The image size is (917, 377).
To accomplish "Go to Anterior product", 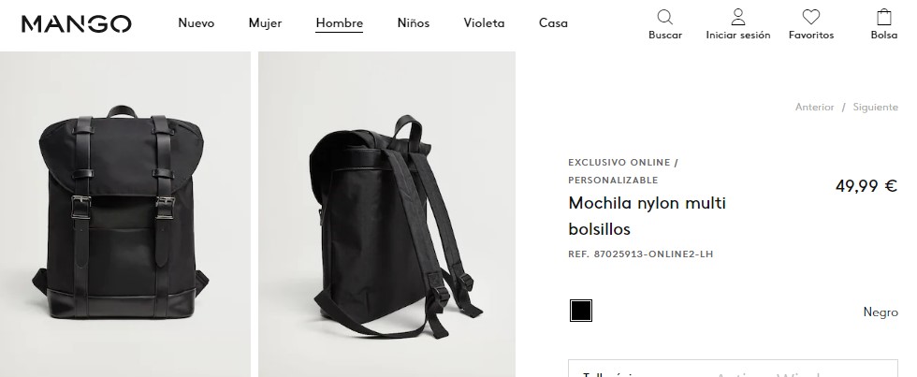I will point(814,107).
